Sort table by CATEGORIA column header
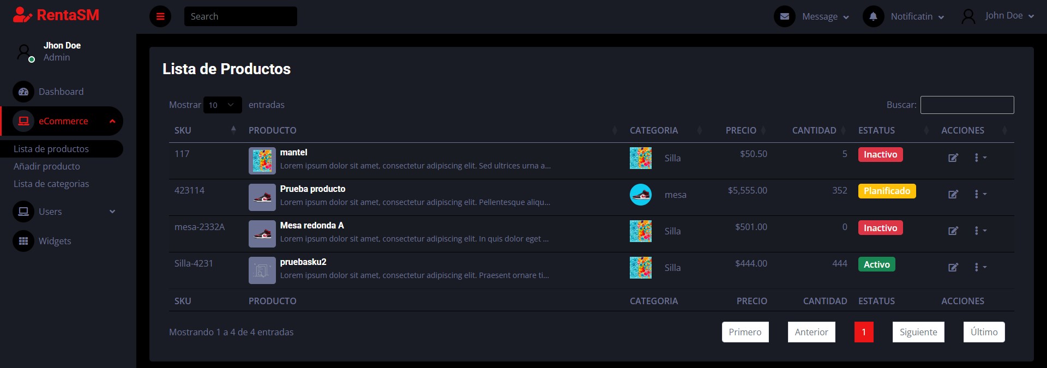The height and width of the screenshot is (368, 1047). pos(666,130)
